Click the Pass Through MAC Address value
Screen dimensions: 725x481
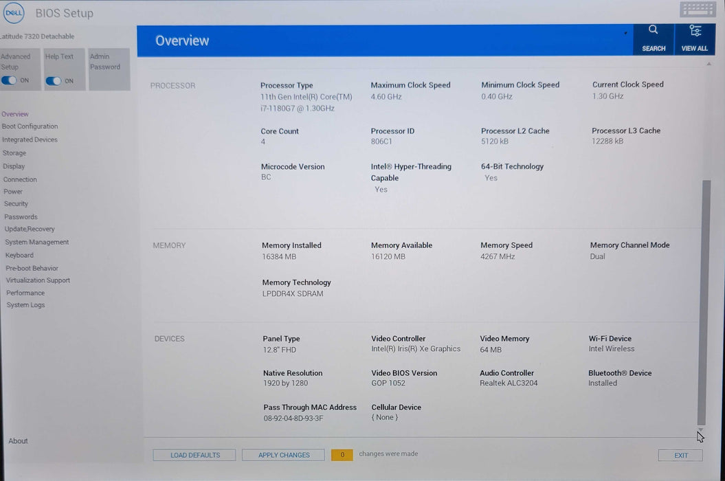293,418
